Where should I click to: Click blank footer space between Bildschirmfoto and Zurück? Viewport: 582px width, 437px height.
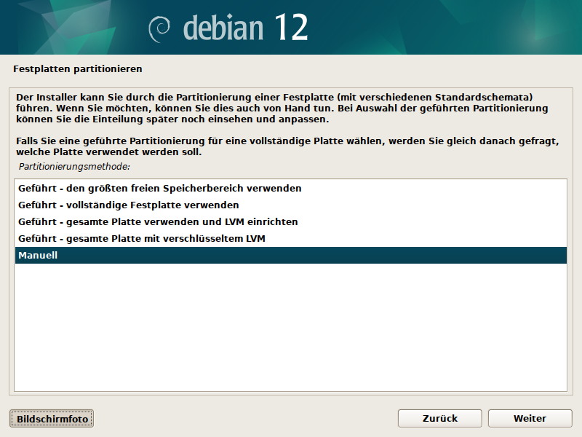point(247,419)
